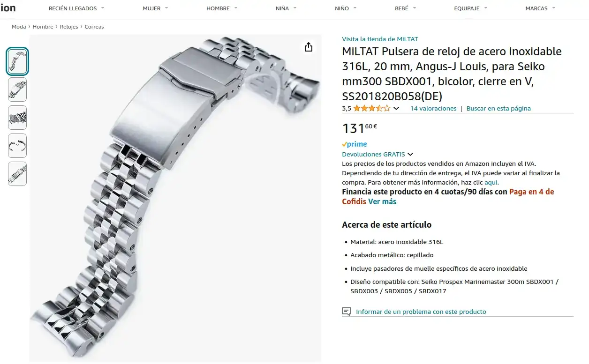Open the HOMBRE menu
589x364 pixels.
[x=222, y=8]
